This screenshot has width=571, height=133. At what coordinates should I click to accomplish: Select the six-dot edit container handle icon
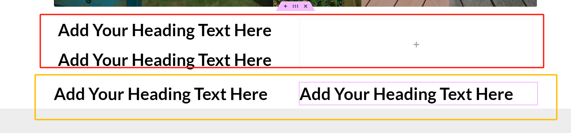295,6
